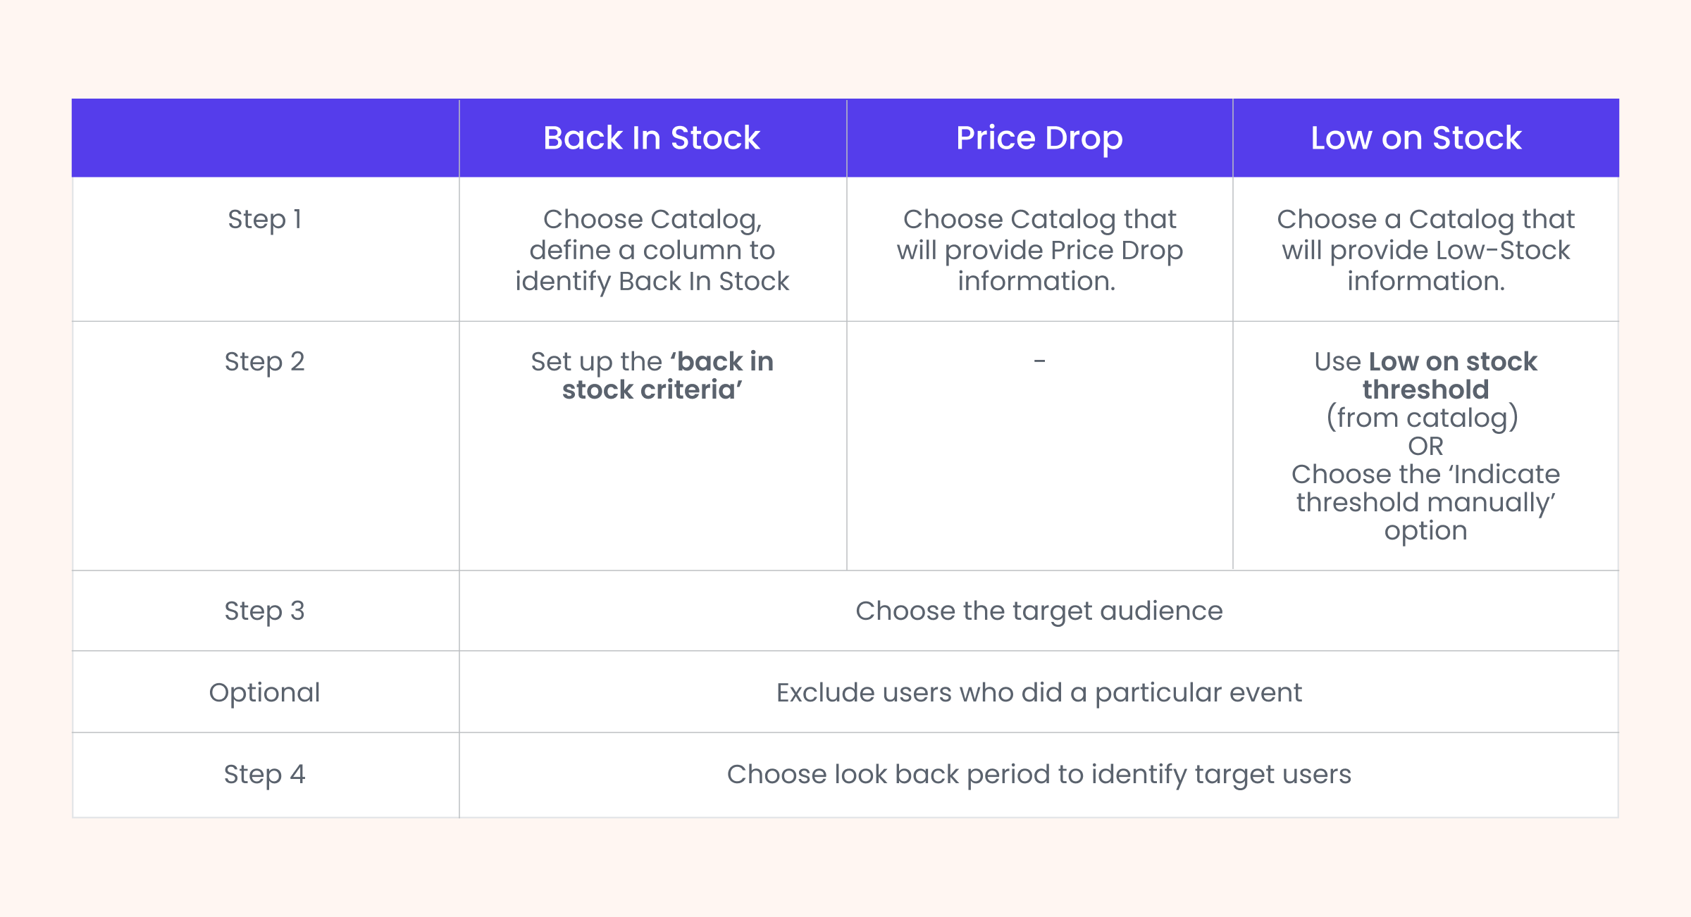Image resolution: width=1691 pixels, height=917 pixels.
Task: Select the Optional row label
Action: click(265, 692)
